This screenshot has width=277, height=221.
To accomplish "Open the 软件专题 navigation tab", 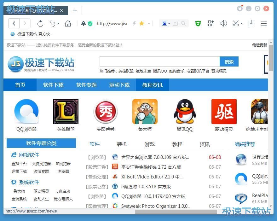I will pyautogui.click(x=86, y=85).
